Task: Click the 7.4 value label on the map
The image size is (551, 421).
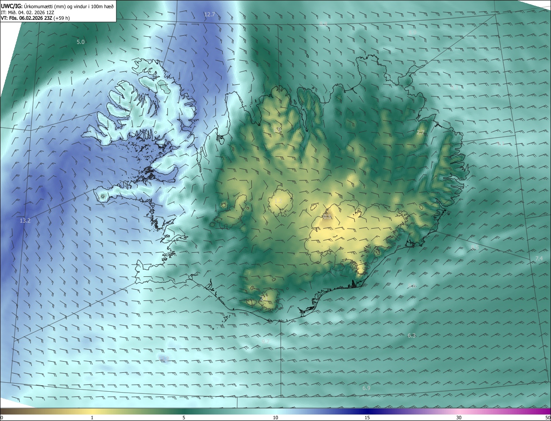Action: [x=539, y=258]
